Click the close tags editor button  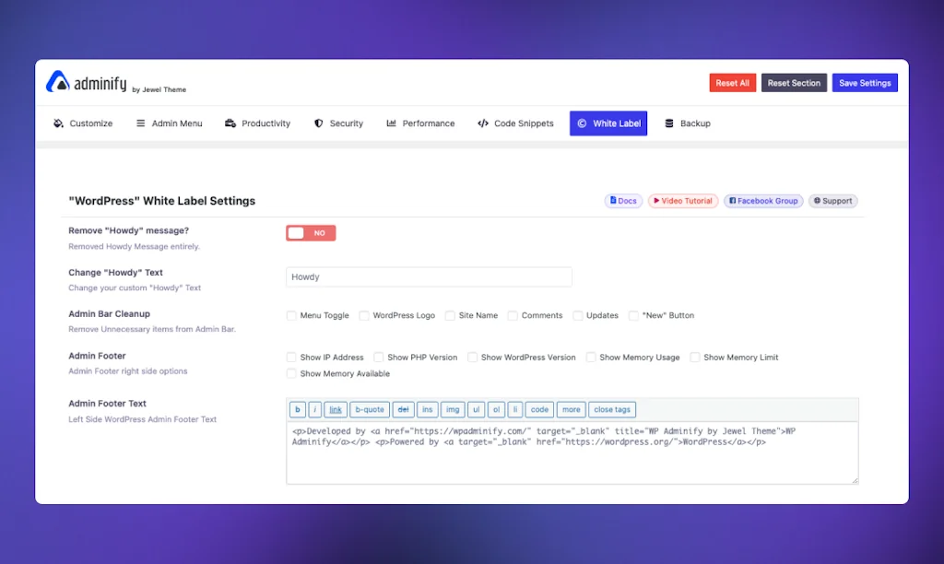coord(612,409)
